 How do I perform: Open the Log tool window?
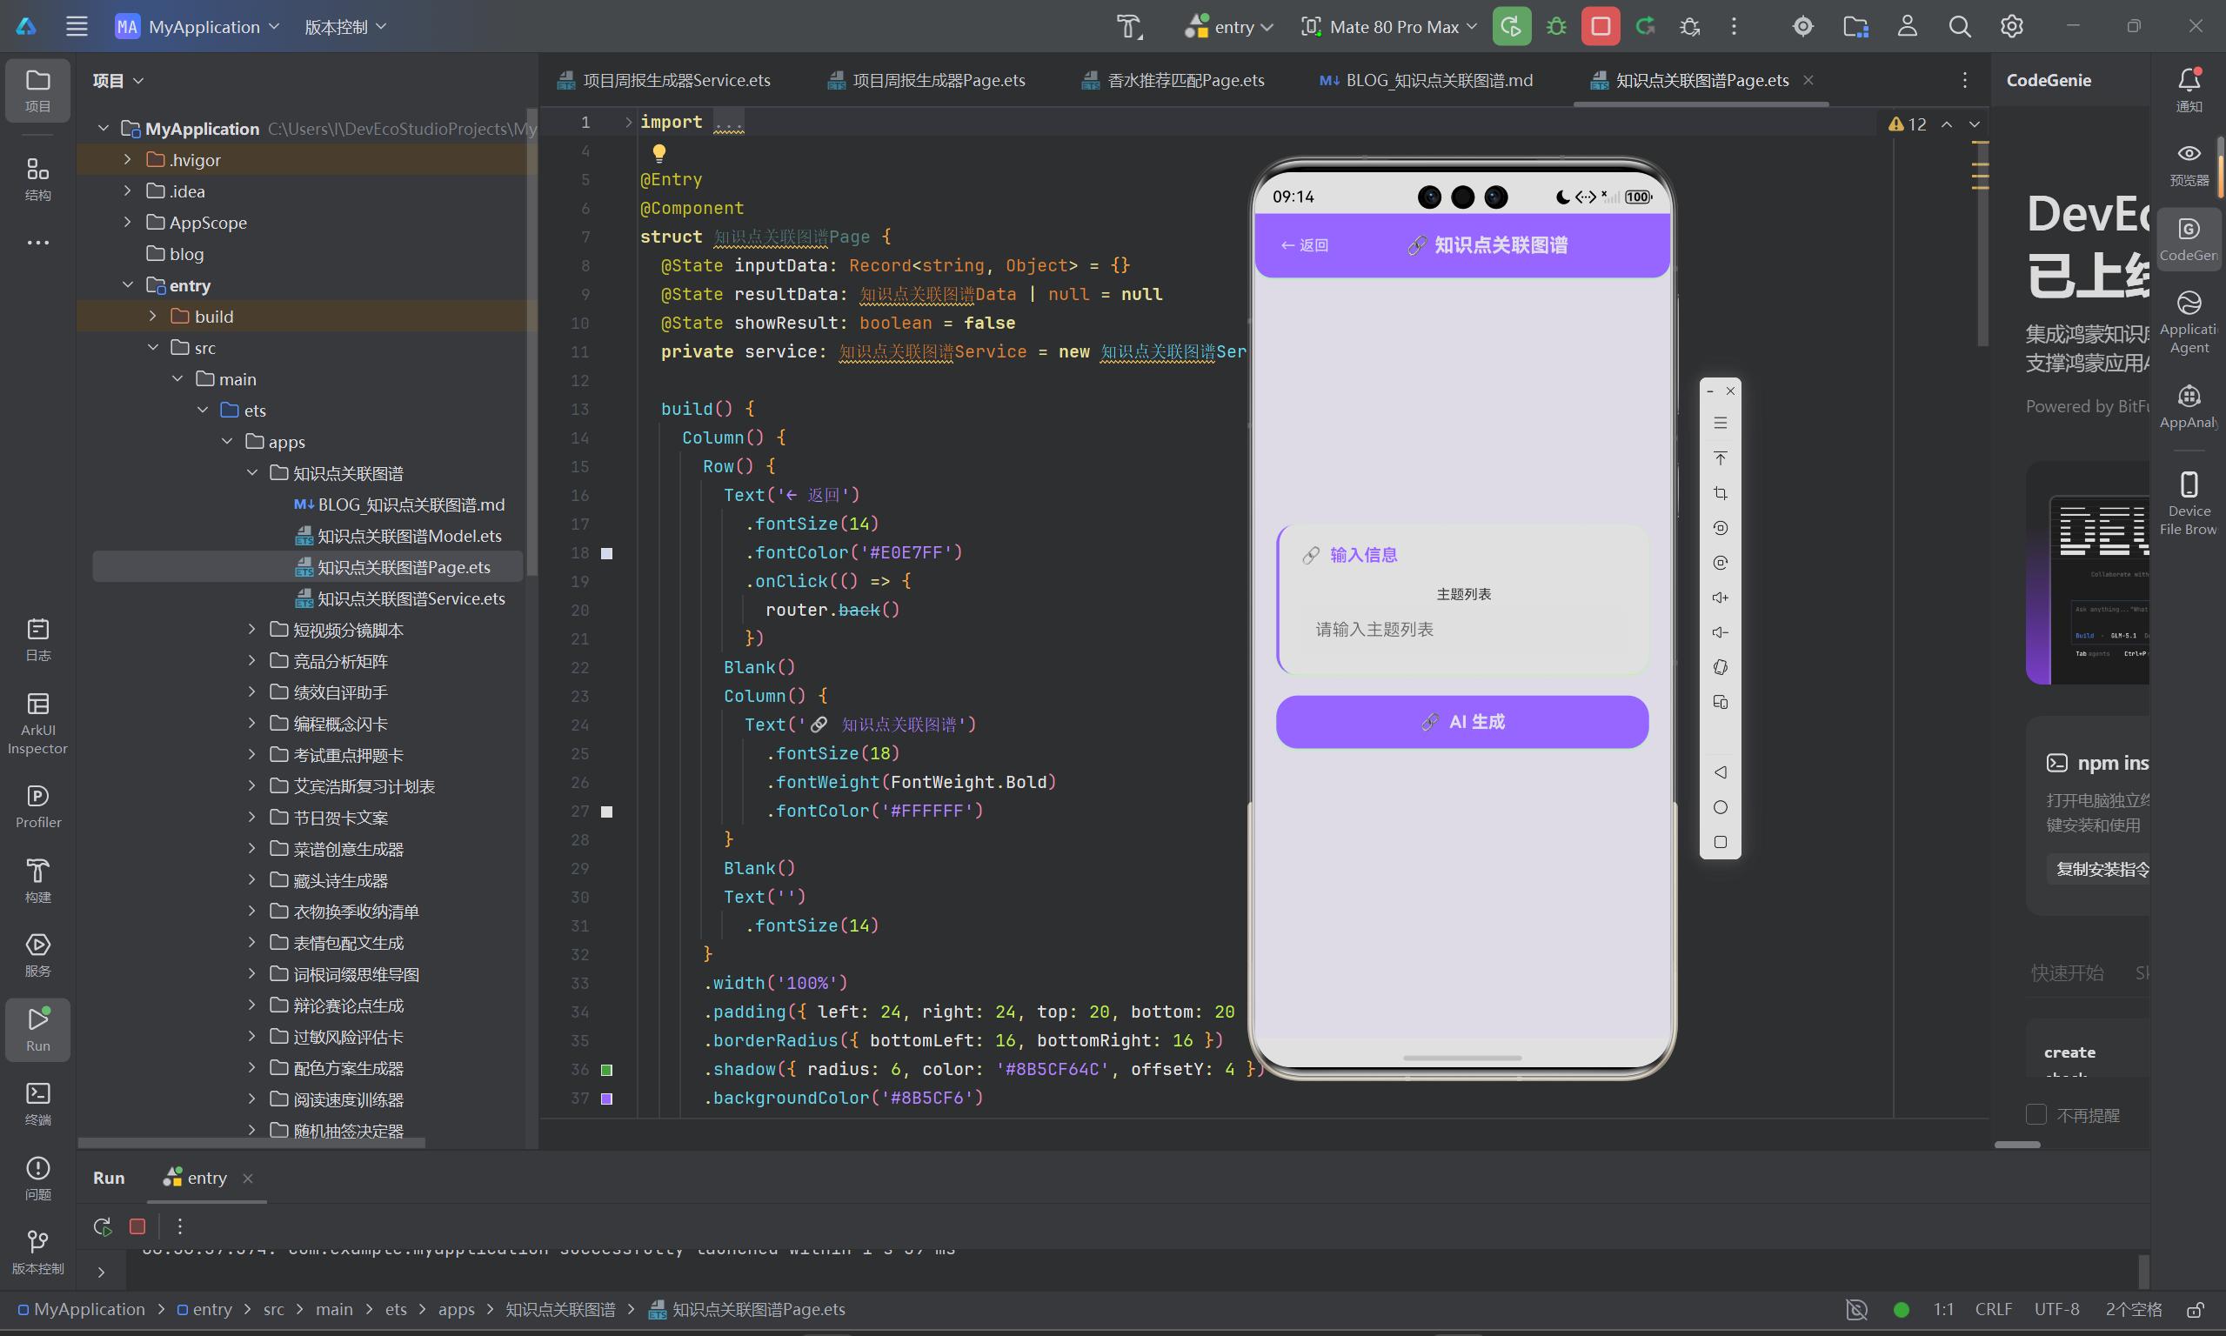(37, 640)
